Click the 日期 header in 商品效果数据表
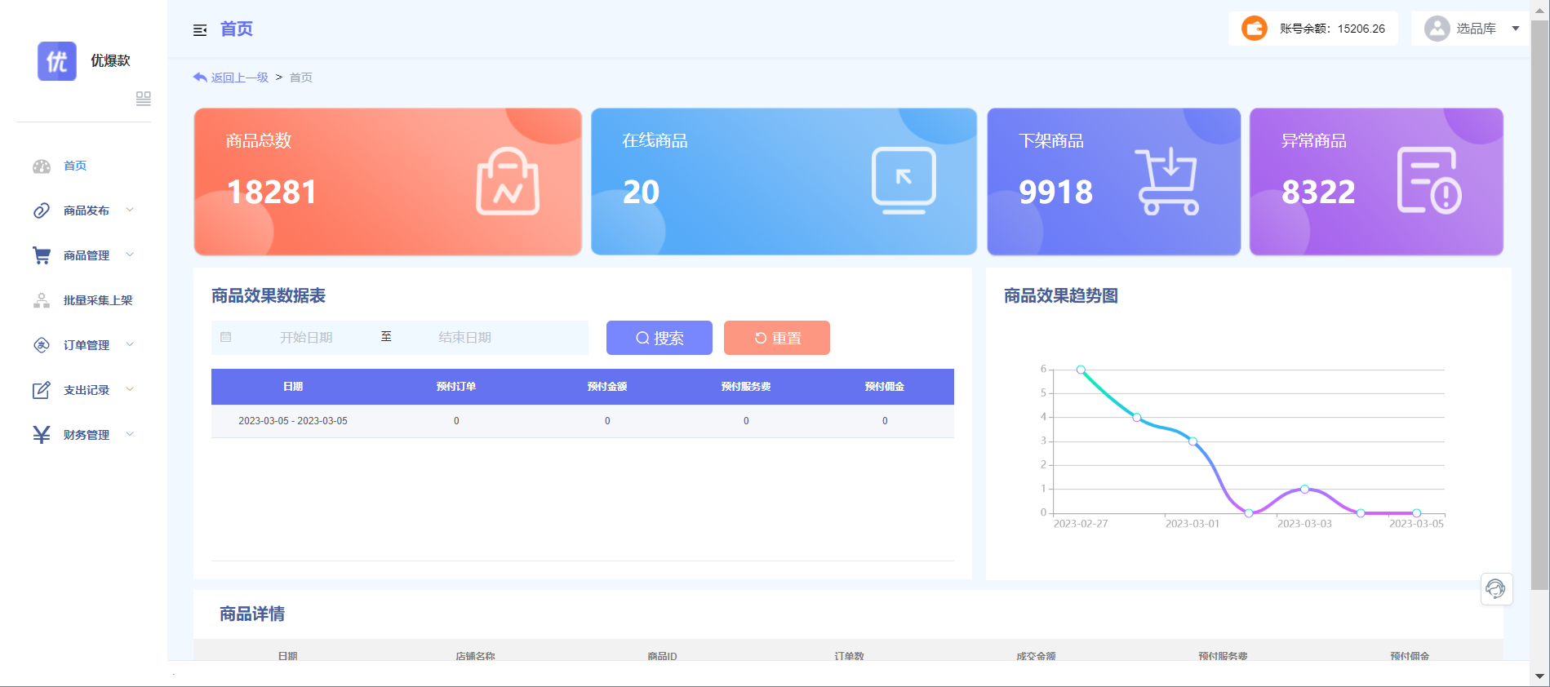The image size is (1550, 687). tap(293, 387)
